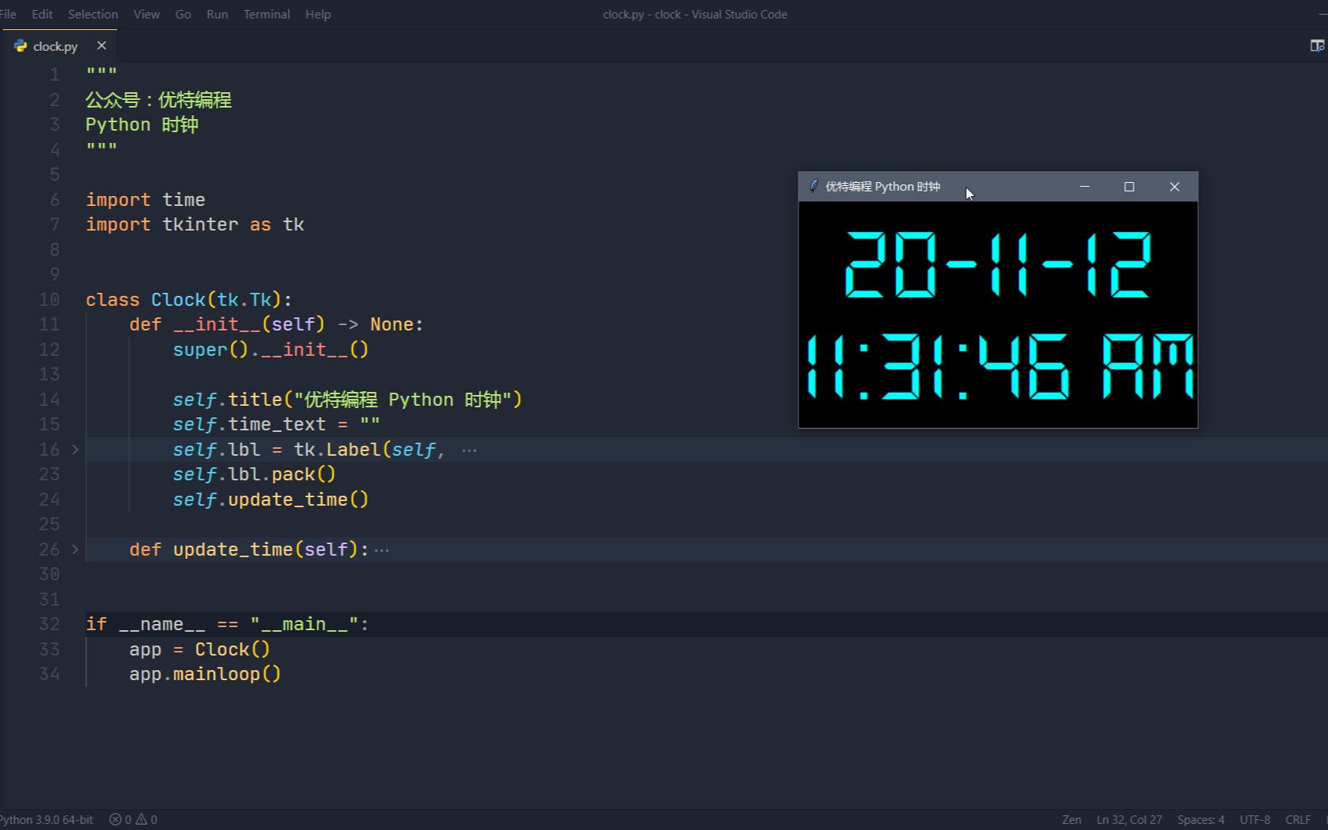
Task: Open the Run menu
Action: (217, 14)
